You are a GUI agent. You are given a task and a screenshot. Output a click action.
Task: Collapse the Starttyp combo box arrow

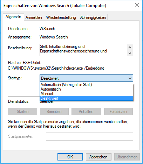pyautogui.click(x=130, y=78)
